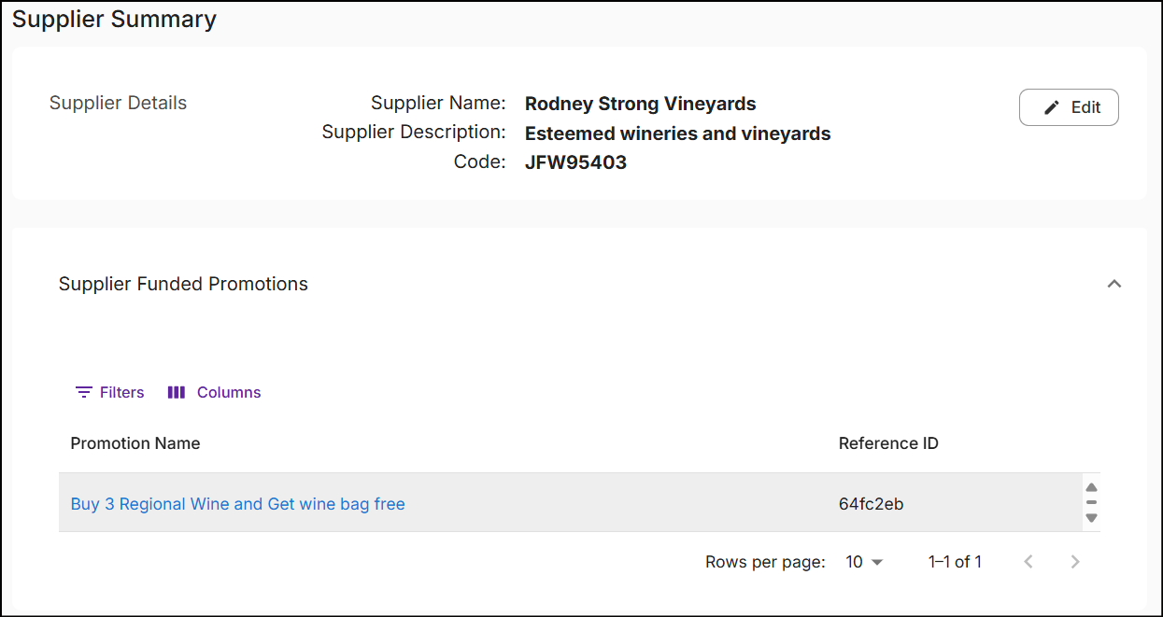Click the Supplier Funded Promotions section title
This screenshot has width=1163, height=617.
pos(183,284)
